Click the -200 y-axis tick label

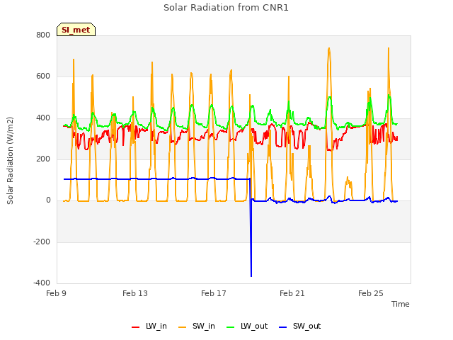click(42, 242)
